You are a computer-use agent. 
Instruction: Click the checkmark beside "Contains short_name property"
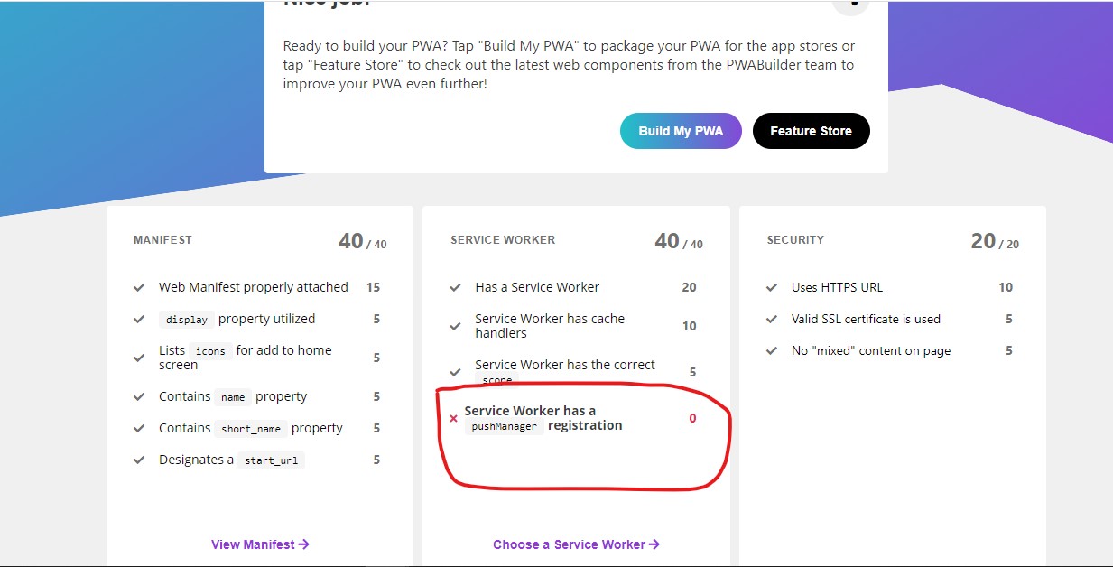click(x=140, y=428)
